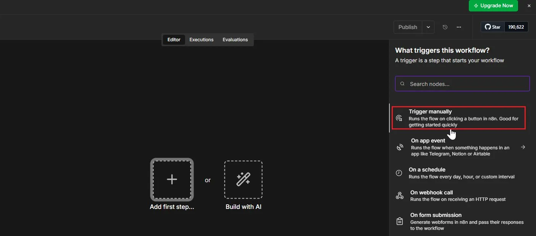Select the On webhook call trigger
This screenshot has height=236, width=536.
[x=460, y=196]
